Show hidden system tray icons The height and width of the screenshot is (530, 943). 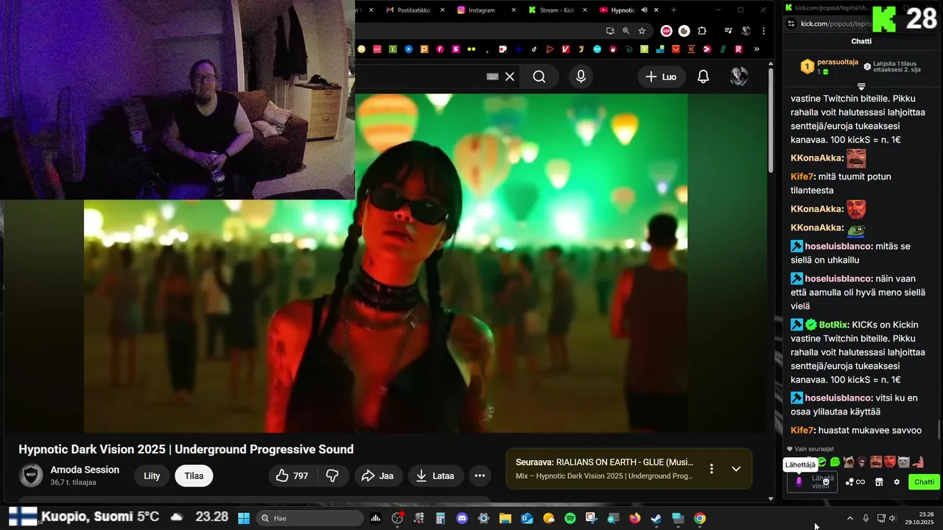[849, 518]
